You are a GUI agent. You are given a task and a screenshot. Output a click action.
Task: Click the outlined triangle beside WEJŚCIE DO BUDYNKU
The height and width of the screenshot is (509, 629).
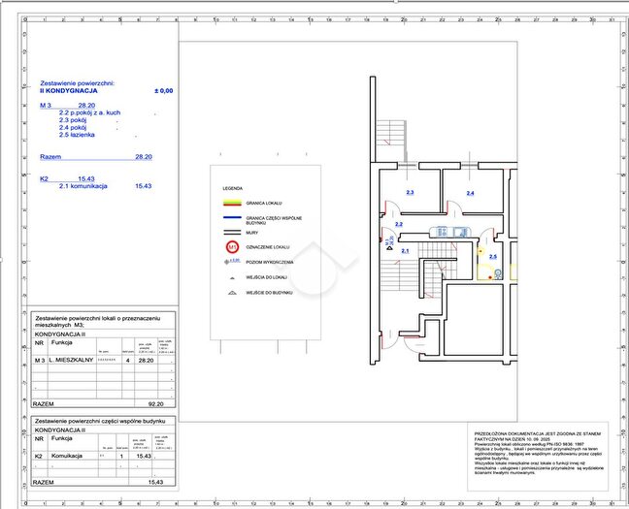tap(232, 293)
